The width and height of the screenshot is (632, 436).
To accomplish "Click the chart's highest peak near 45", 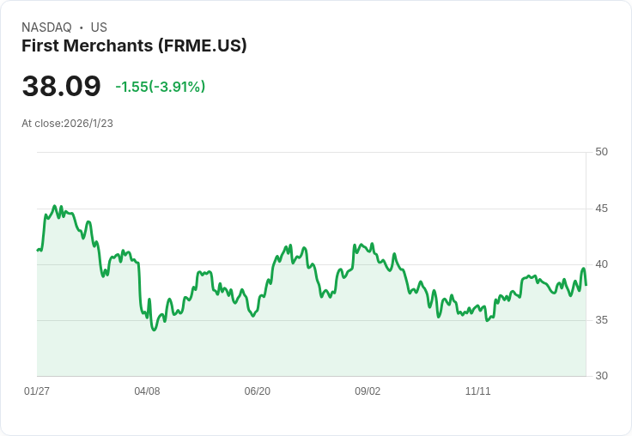I will 55,206.
